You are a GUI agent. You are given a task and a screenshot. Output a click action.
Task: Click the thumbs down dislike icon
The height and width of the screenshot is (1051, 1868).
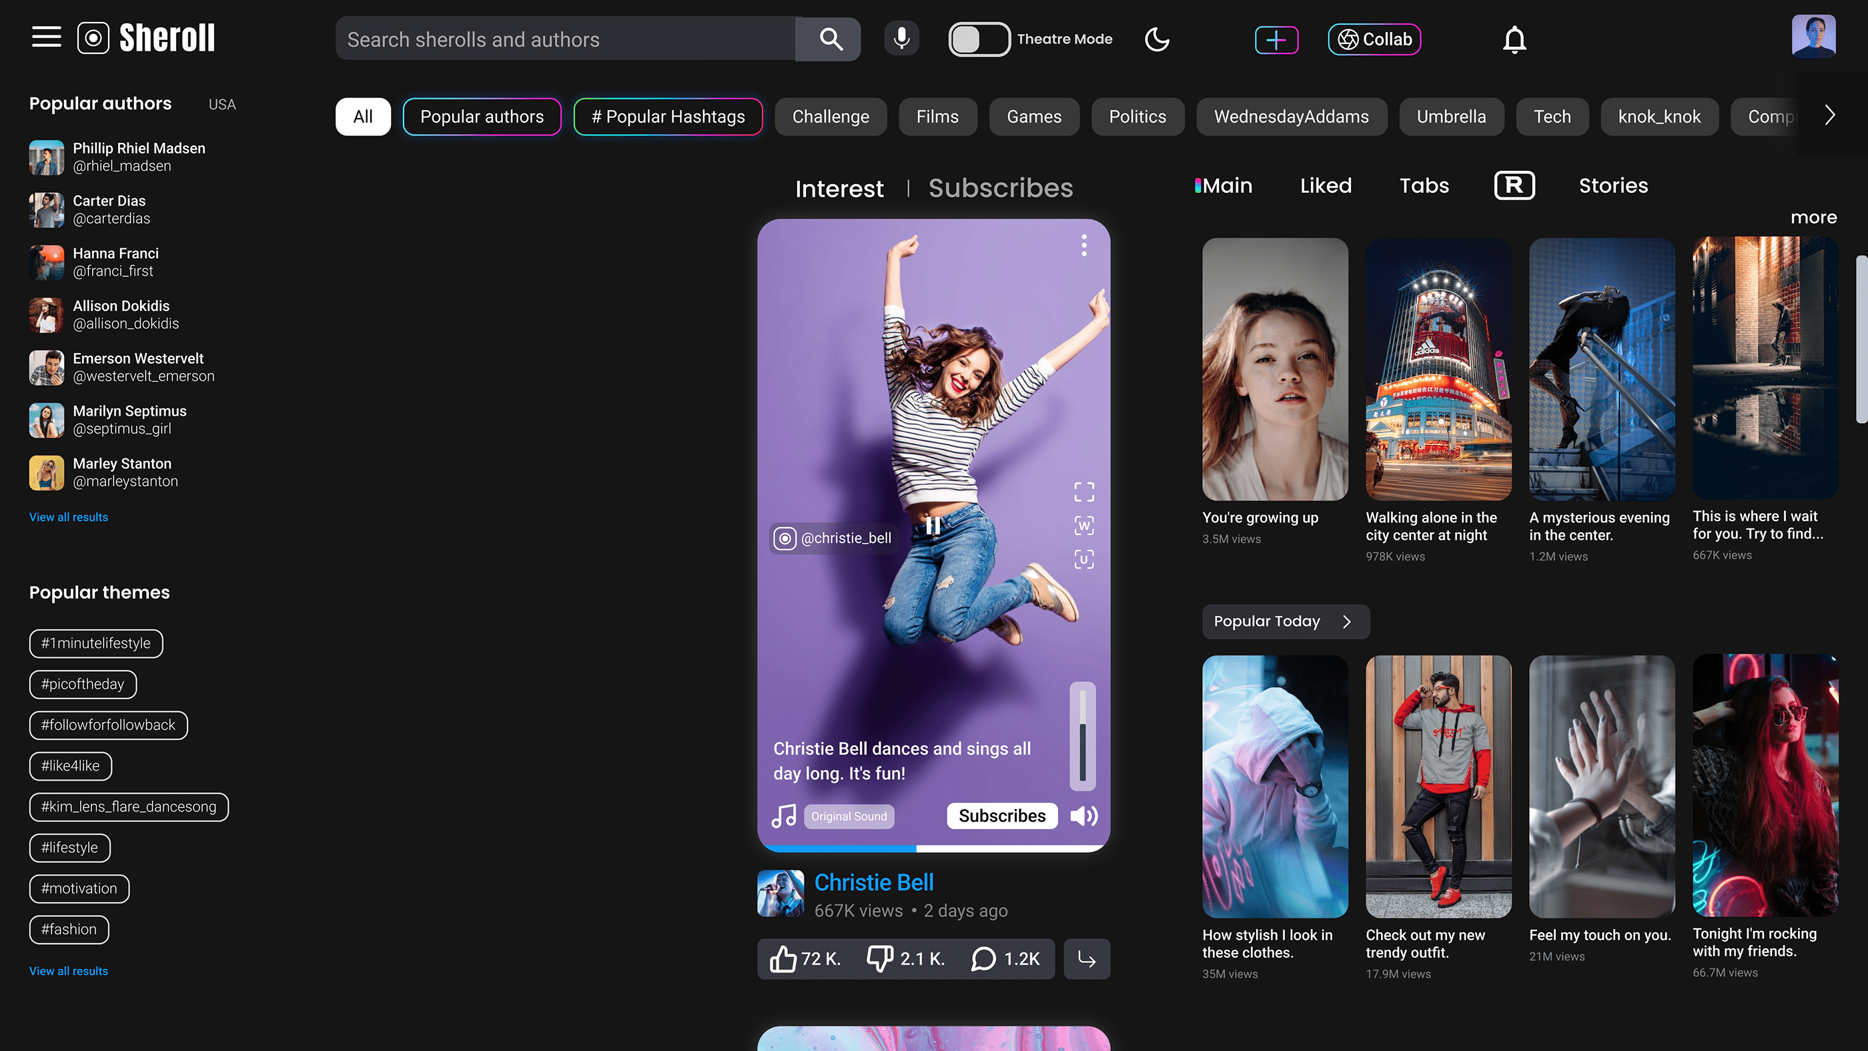click(x=879, y=959)
